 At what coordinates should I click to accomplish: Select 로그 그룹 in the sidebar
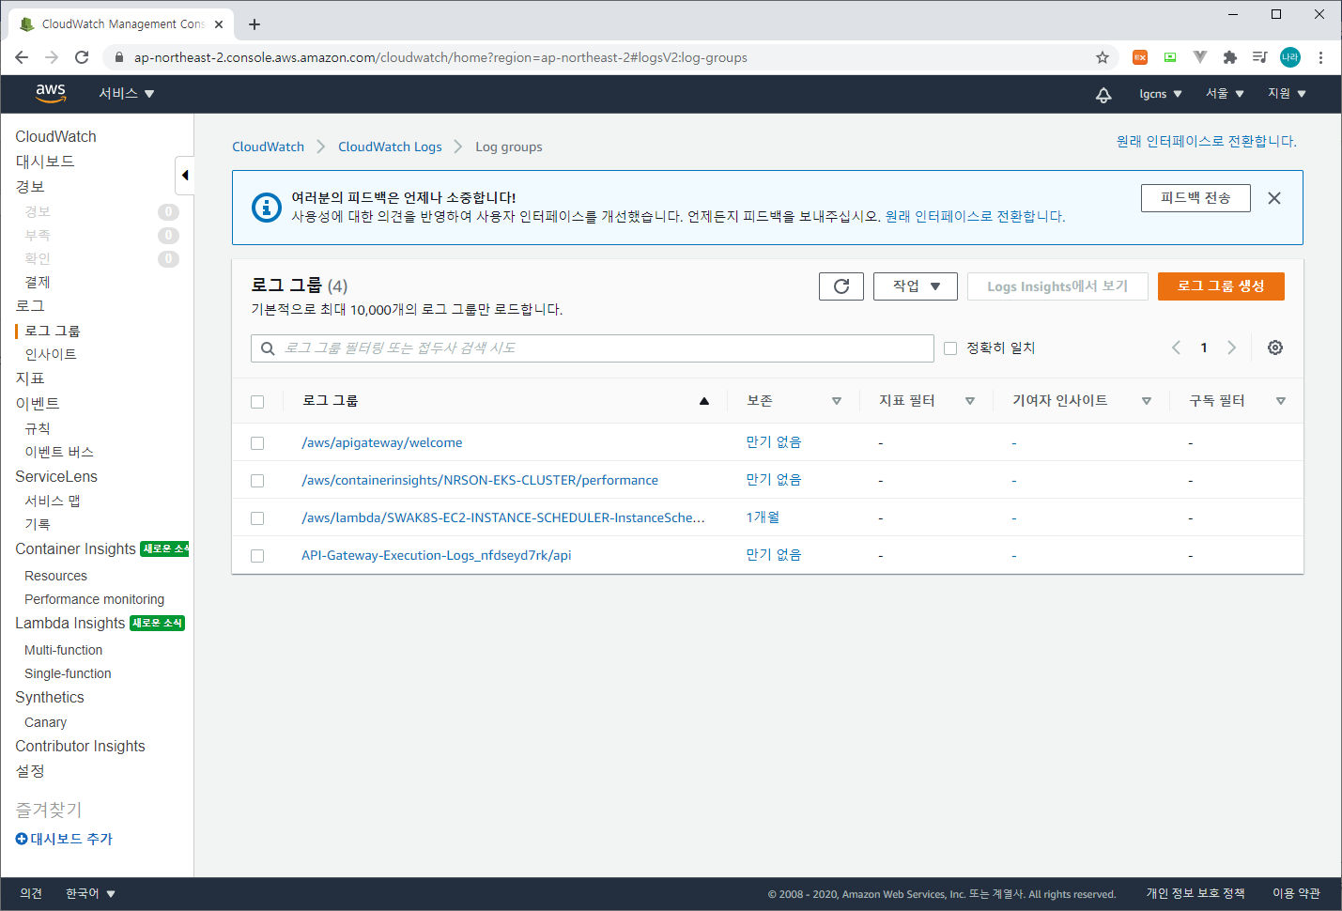53,331
